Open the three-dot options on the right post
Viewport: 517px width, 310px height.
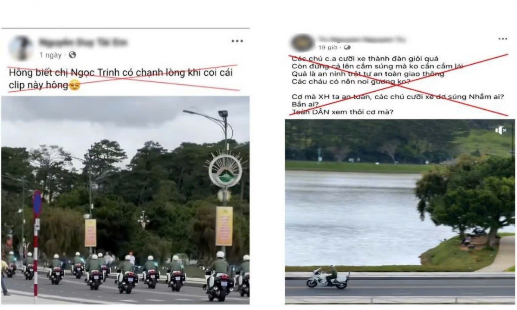point(503,39)
